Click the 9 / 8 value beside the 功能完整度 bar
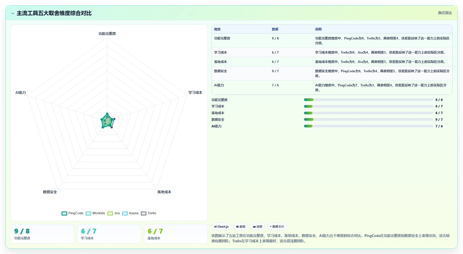The image size is (463, 254). pos(439,100)
